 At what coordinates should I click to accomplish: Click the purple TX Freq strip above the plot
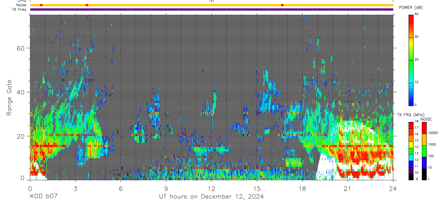pos(212,9)
